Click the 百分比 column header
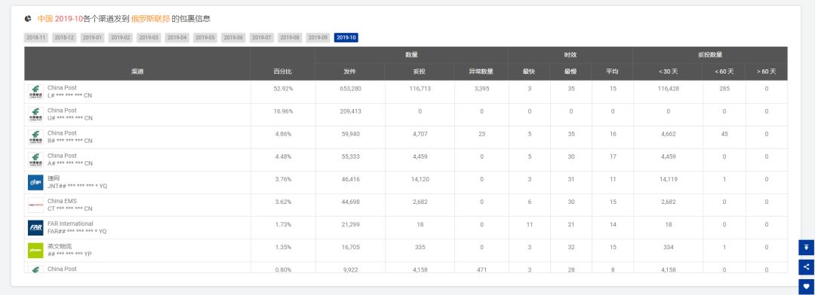 tap(283, 71)
